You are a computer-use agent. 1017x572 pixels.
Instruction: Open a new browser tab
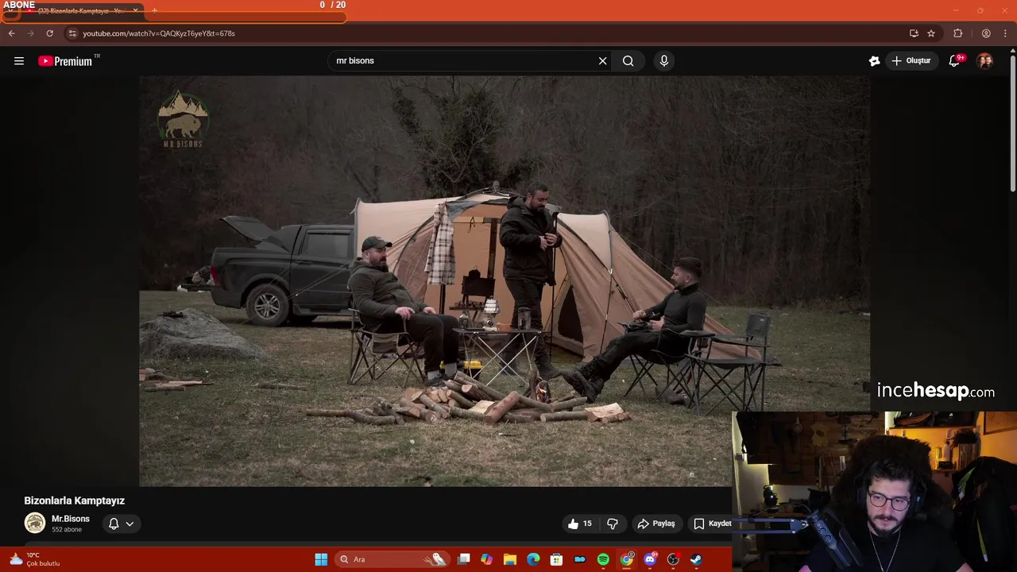[x=155, y=11]
